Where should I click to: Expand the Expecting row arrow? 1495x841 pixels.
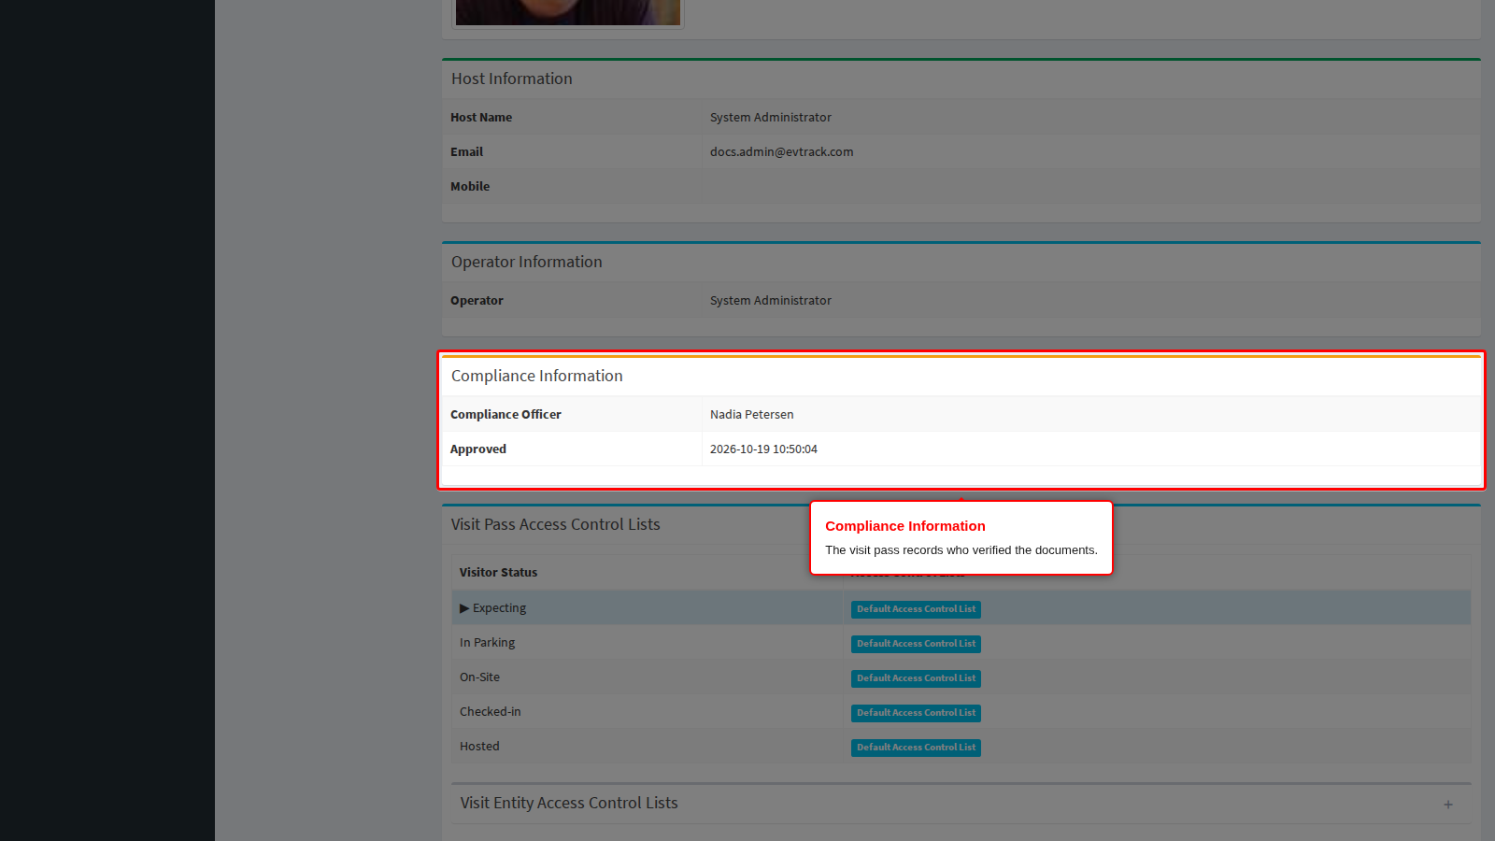click(464, 608)
